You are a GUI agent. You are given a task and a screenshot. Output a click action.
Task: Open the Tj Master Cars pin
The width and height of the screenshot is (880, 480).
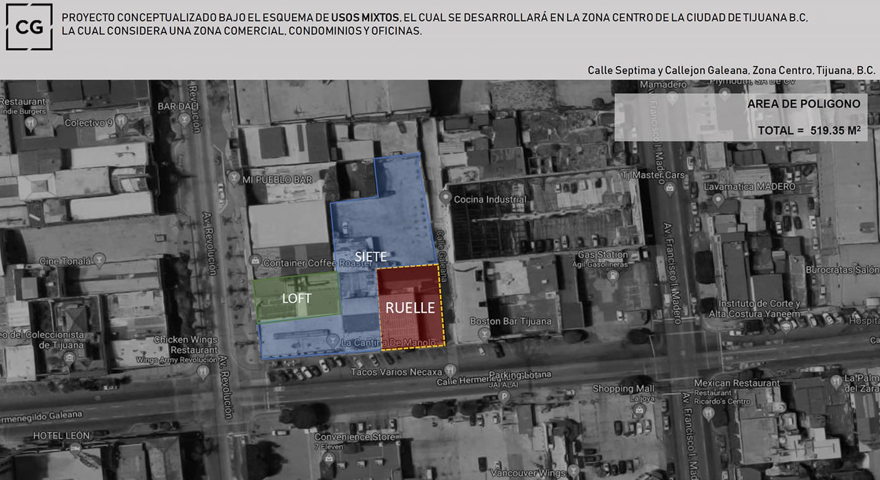[x=670, y=187]
